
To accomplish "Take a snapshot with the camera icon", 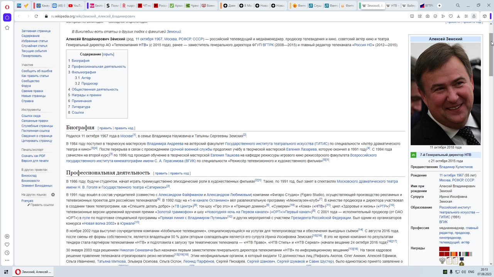I will (428, 16).
